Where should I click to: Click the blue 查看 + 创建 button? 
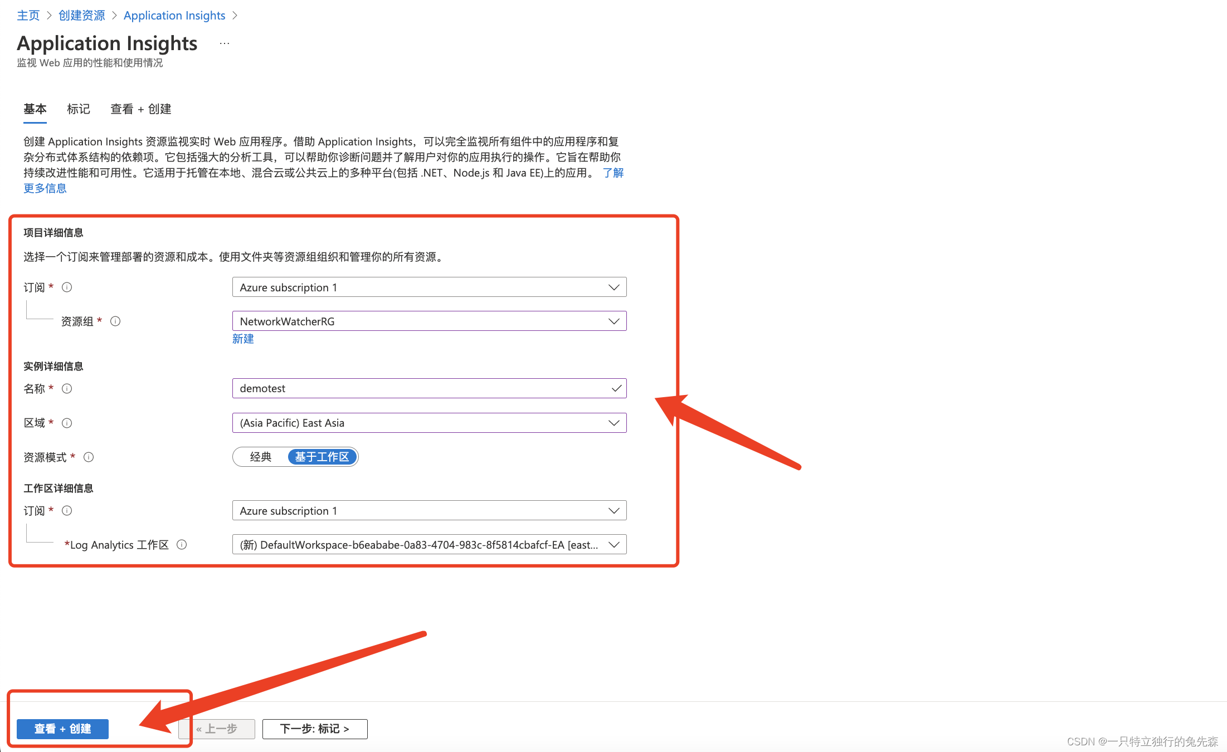[62, 729]
